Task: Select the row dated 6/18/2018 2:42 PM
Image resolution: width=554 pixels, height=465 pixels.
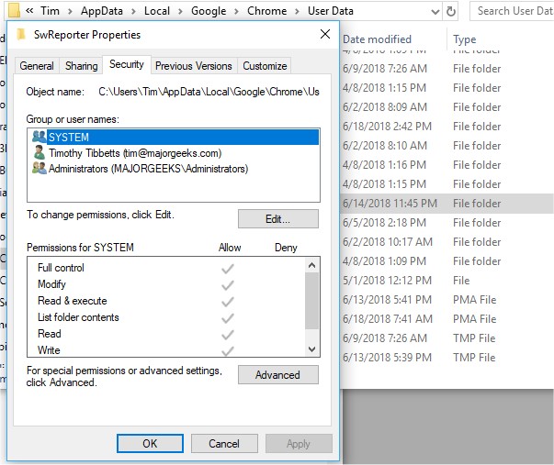Action: point(447,127)
